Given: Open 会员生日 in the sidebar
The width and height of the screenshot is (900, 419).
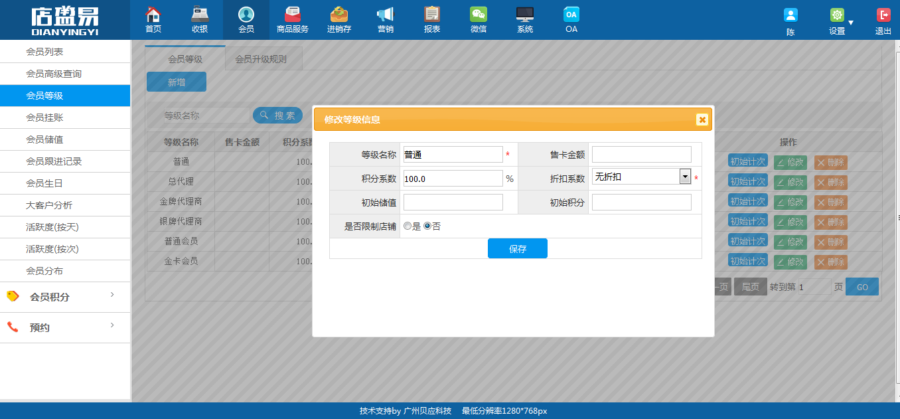Looking at the screenshot, I should 65,183.
